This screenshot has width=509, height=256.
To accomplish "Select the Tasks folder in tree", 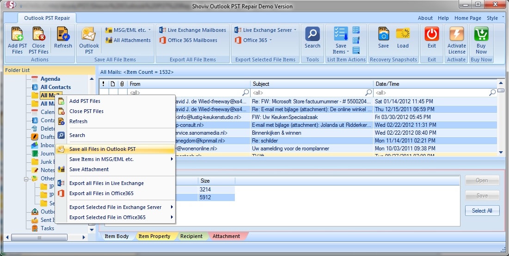I will point(47,228).
